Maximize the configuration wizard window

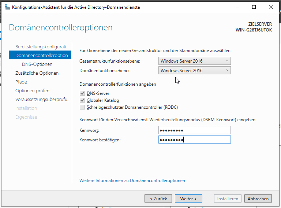pyautogui.click(x=254, y=7)
